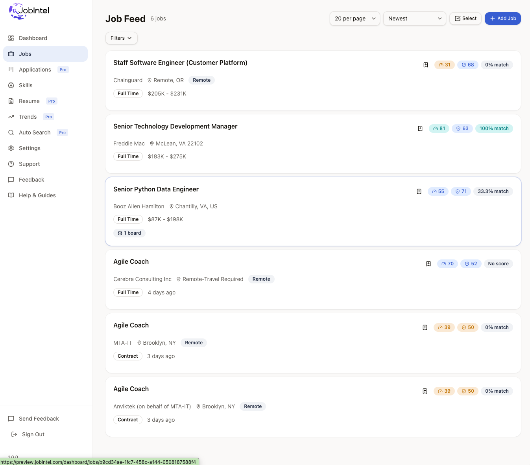This screenshot has height=465, width=530.
Task: Click the Feedback speech bubble icon
Action: 11,180
